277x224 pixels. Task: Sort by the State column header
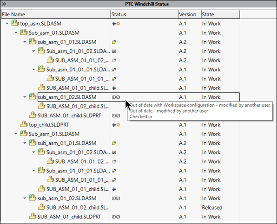(x=220, y=14)
